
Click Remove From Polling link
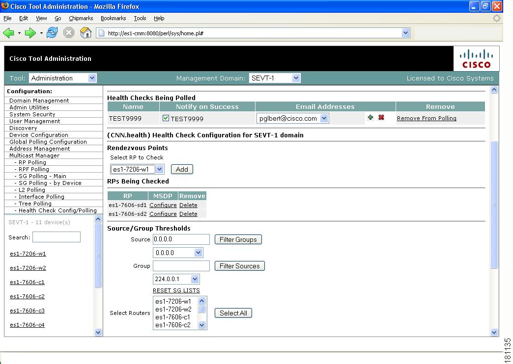coord(427,118)
